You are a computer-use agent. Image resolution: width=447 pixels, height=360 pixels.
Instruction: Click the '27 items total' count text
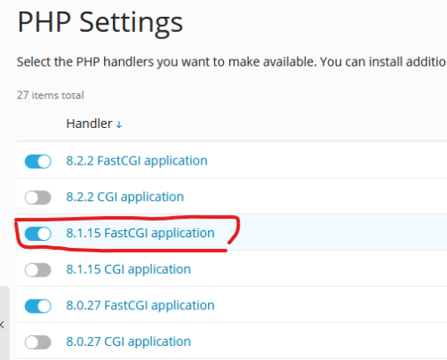click(51, 95)
